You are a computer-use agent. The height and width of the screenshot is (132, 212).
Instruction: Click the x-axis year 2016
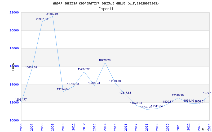tap(126, 127)
